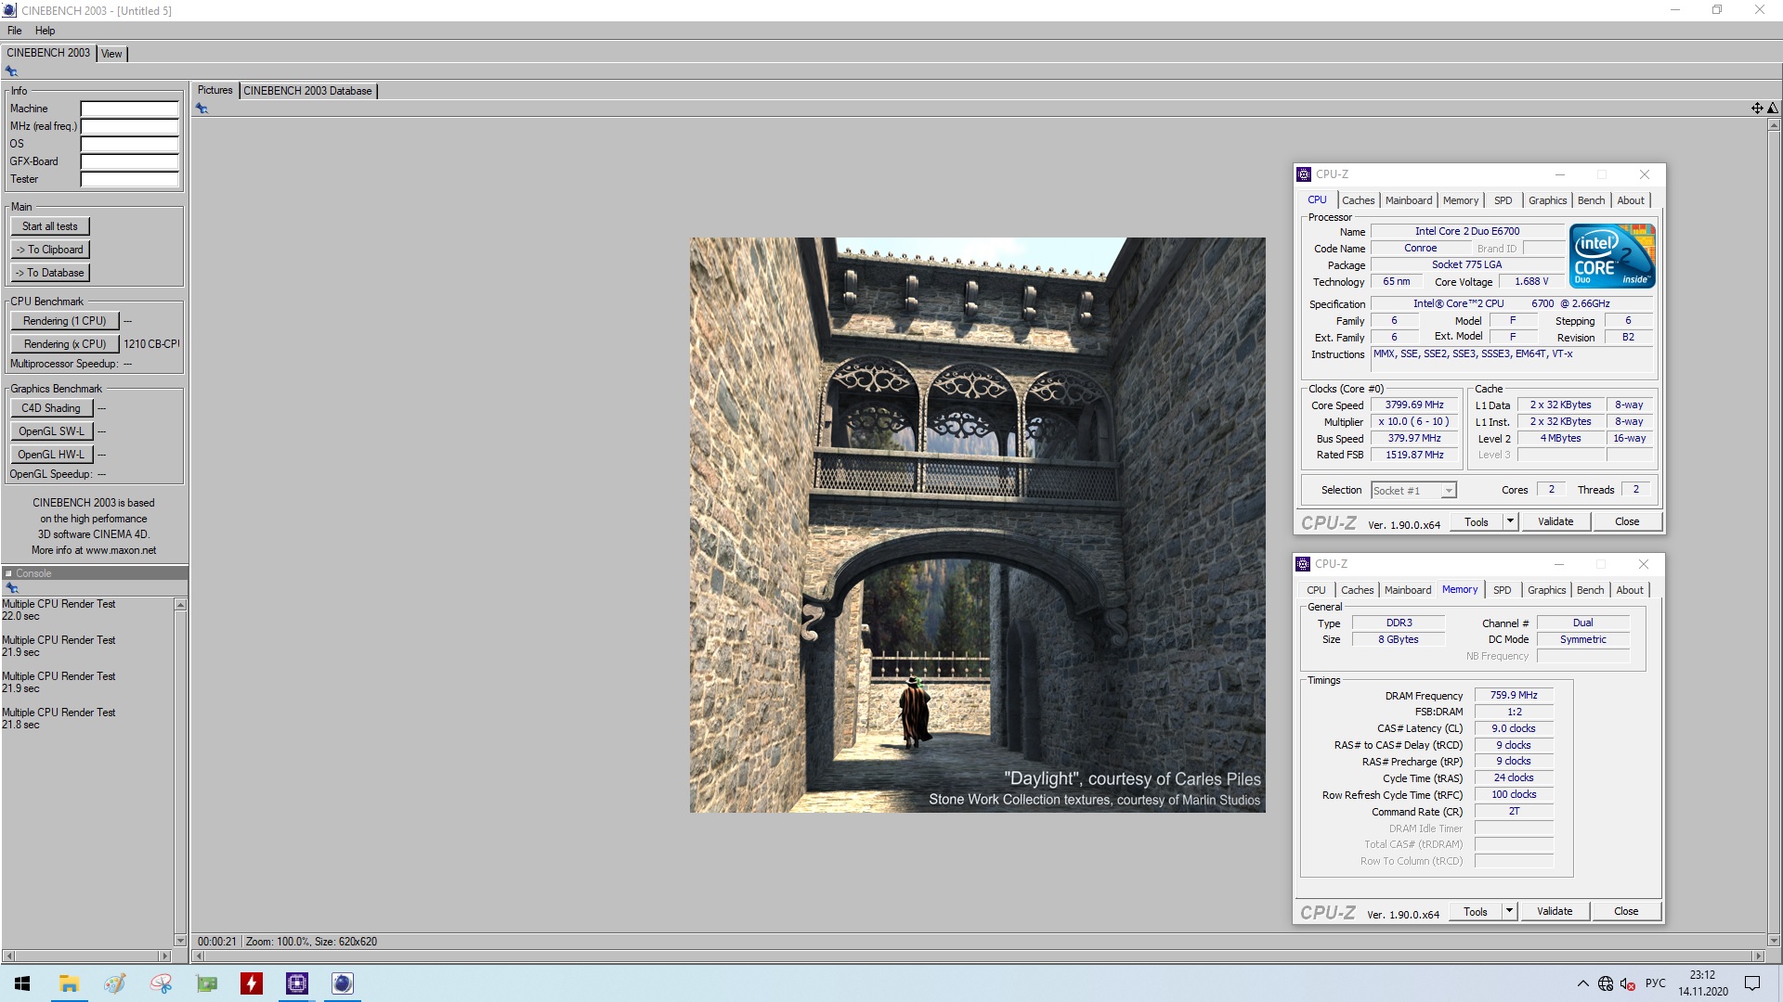Click the upper CPU-Z window title icon
1783x1002 pixels.
[x=1304, y=174]
